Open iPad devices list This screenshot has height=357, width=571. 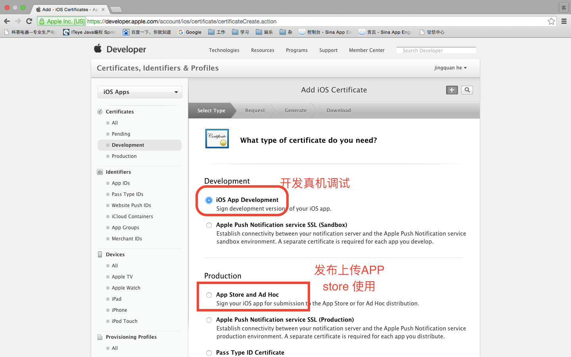tap(117, 299)
